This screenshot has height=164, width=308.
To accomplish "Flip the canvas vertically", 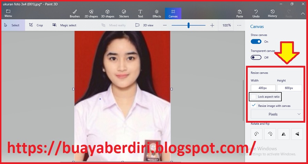I will (x=297, y=134).
